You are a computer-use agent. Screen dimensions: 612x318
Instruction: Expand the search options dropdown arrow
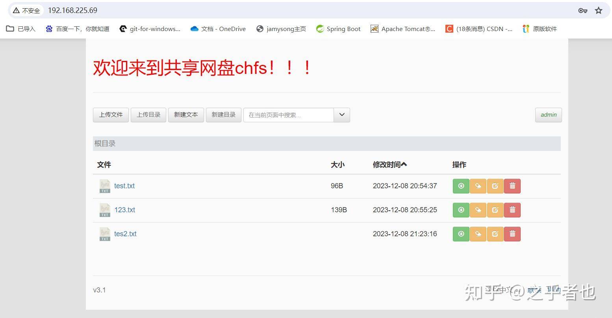point(342,115)
